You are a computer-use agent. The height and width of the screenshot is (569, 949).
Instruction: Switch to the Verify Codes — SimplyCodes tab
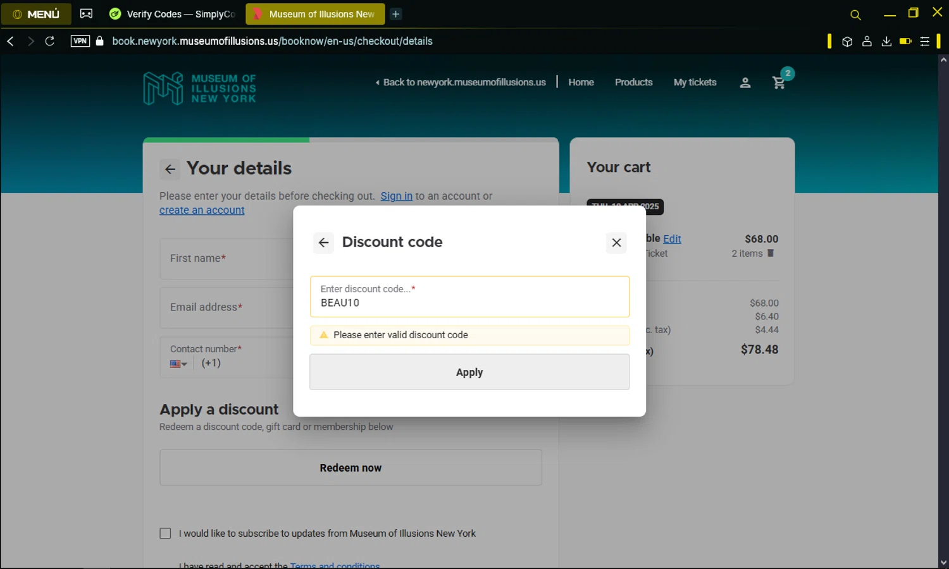click(173, 14)
